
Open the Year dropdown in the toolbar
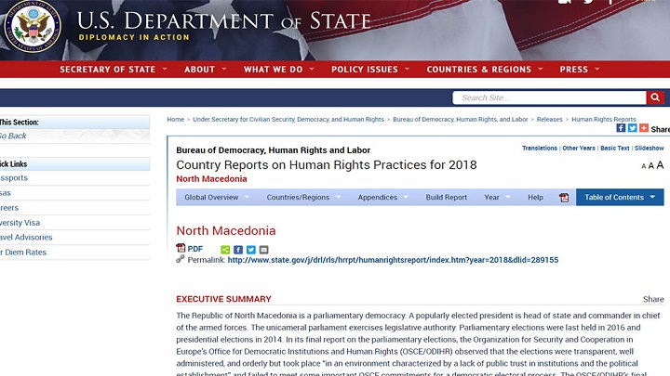point(497,198)
